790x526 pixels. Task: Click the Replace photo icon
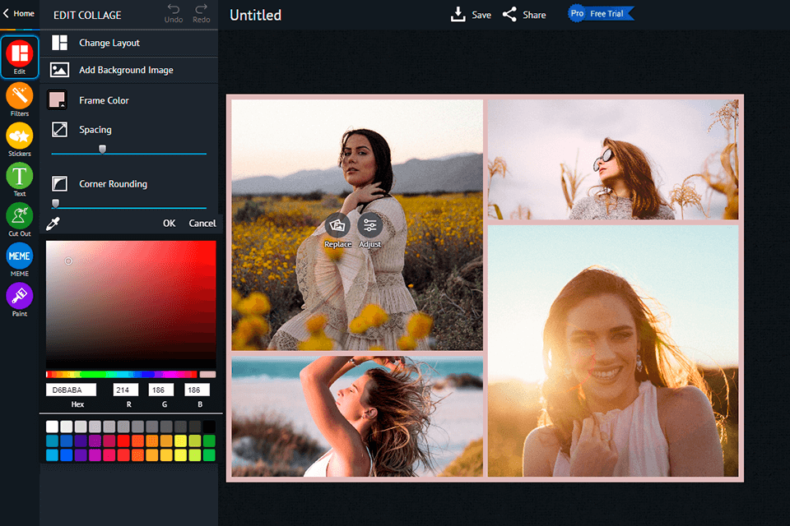pos(337,226)
